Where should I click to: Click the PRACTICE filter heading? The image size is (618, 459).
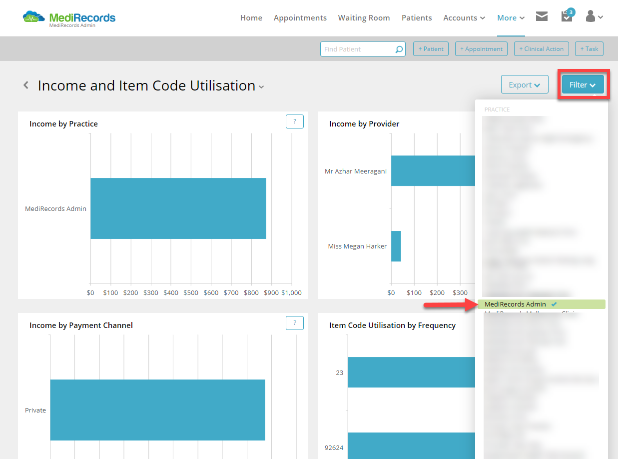point(497,109)
